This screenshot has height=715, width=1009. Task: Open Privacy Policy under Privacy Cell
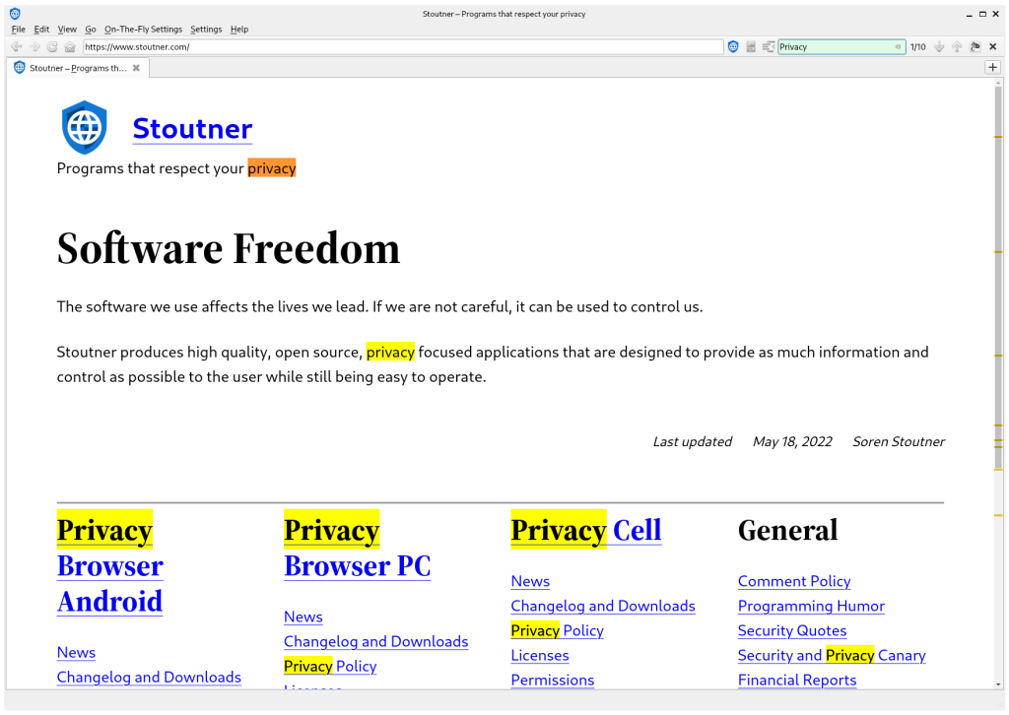click(558, 630)
